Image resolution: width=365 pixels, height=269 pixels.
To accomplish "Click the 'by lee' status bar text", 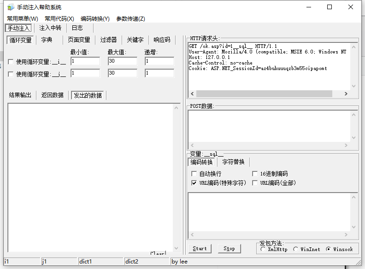I will tap(179, 262).
